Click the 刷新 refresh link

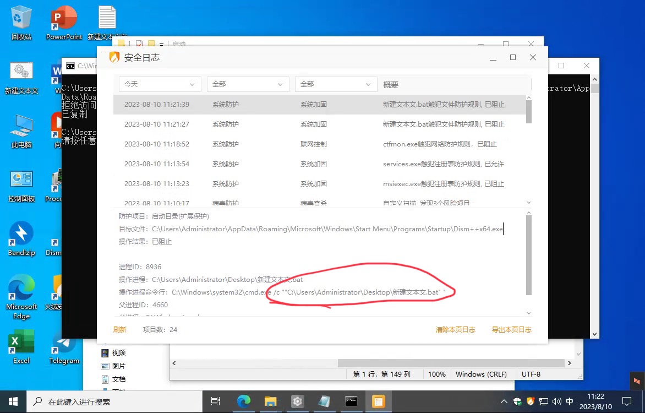point(119,329)
